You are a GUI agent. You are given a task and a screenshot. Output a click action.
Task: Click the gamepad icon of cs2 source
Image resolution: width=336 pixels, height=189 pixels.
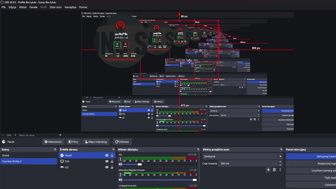(62, 167)
